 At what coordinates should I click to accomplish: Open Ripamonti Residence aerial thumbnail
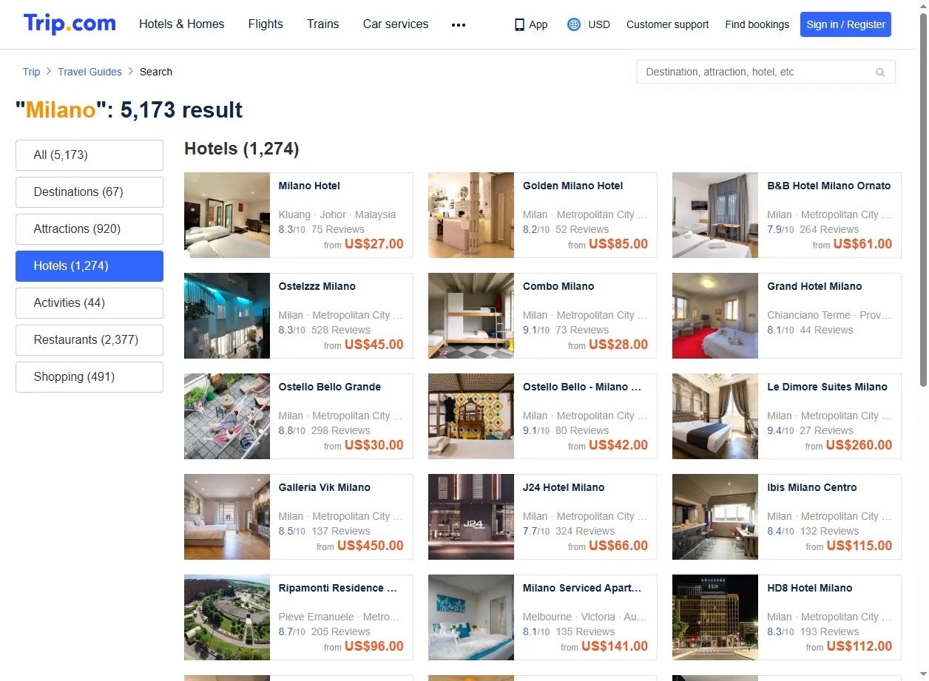(x=227, y=617)
